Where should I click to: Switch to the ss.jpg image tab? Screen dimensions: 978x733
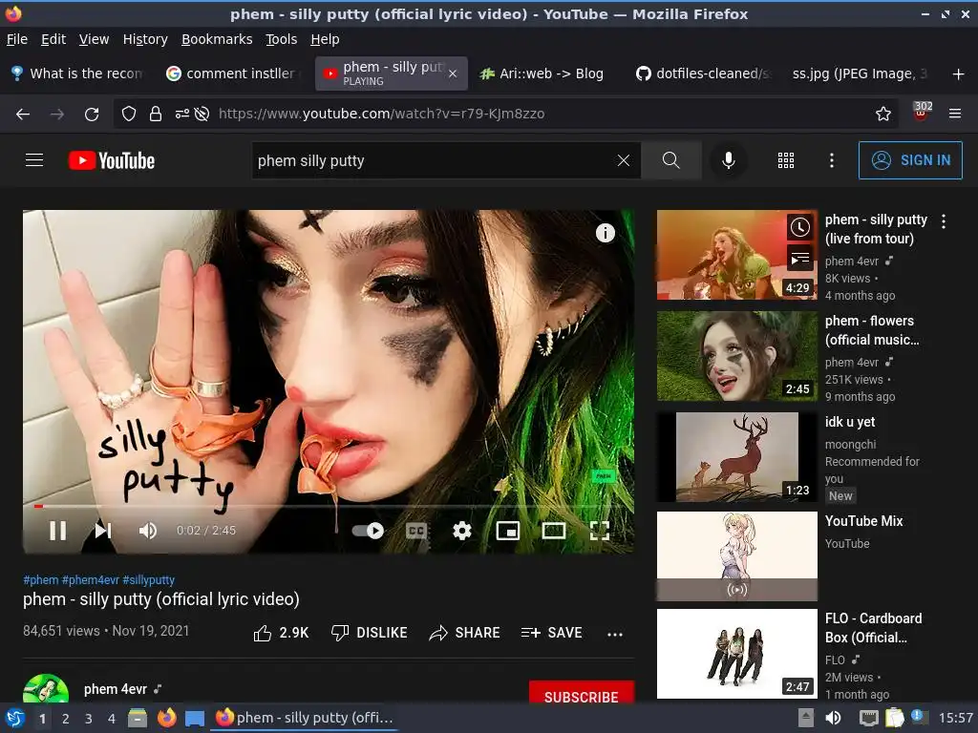(861, 73)
